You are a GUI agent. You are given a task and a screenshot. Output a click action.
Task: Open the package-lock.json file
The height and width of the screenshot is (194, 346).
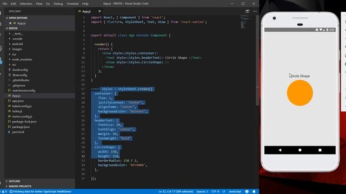pyautogui.click(x=24, y=121)
